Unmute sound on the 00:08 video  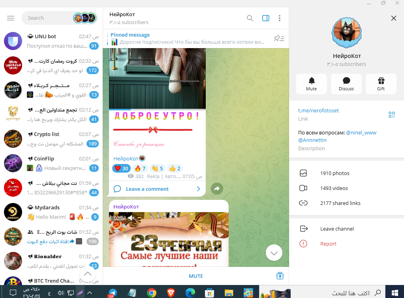point(132,218)
